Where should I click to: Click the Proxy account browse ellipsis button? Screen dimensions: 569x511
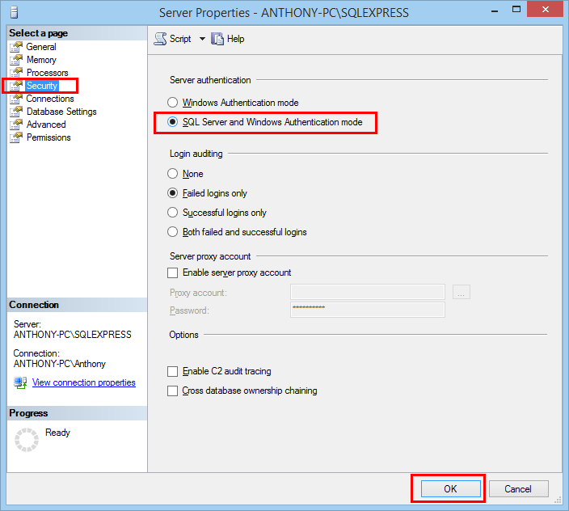(462, 293)
